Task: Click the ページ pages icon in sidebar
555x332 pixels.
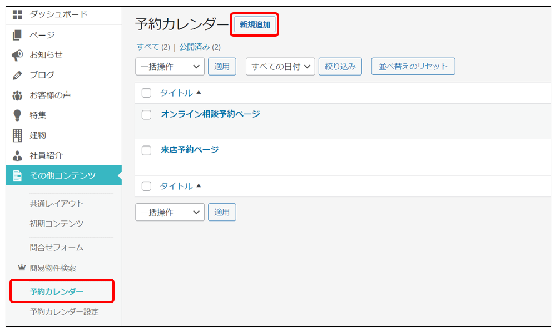Action: coord(17,35)
